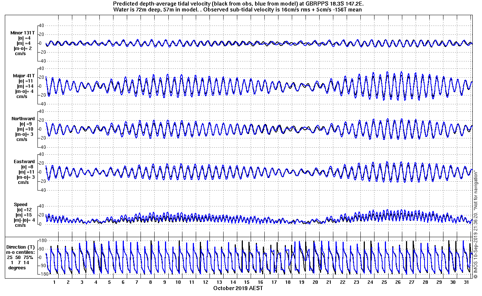Click the '40' top tick of Minor panel
Image resolution: width=482 pixels, height=296 pixels.
click(x=42, y=26)
